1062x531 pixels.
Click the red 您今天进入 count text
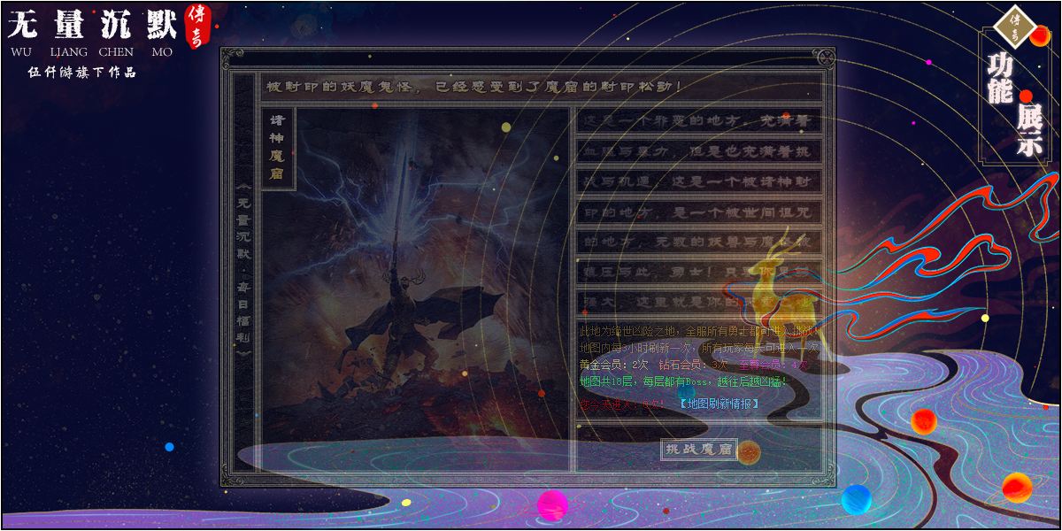point(619,404)
